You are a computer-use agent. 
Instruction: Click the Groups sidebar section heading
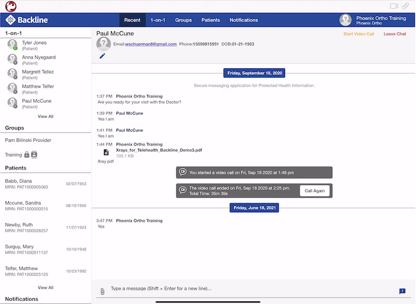(15, 128)
